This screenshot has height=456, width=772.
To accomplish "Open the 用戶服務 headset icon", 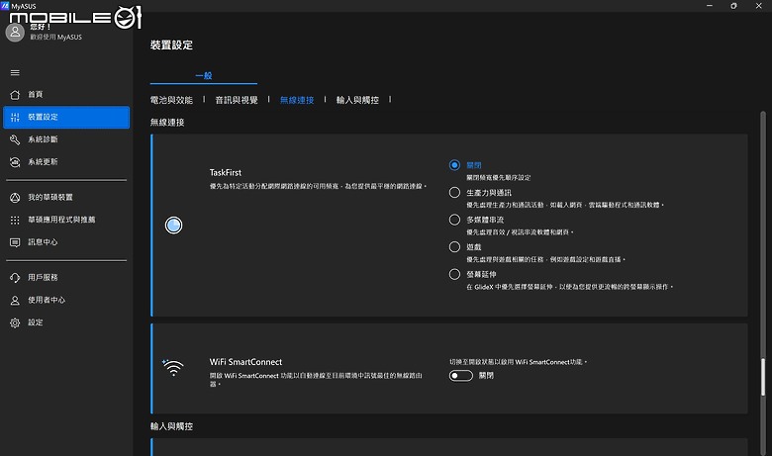I will (x=15, y=277).
